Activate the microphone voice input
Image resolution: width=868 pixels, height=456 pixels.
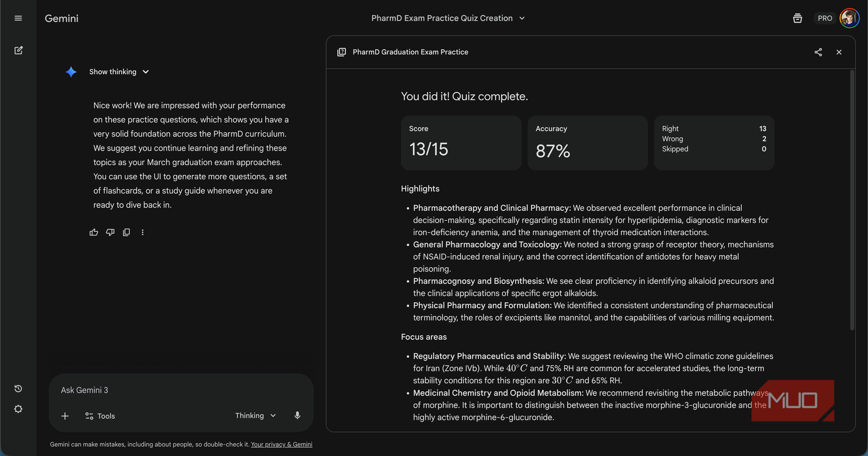click(x=297, y=416)
